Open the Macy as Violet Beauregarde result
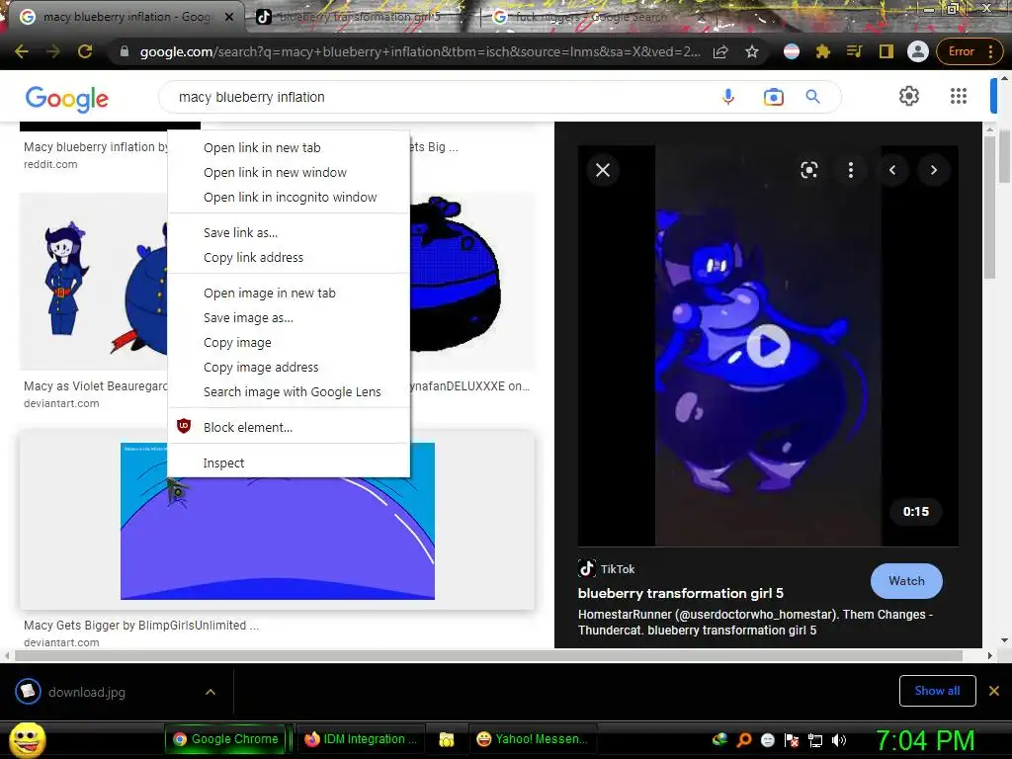Screen dimensions: 1012x759 tap(95, 386)
